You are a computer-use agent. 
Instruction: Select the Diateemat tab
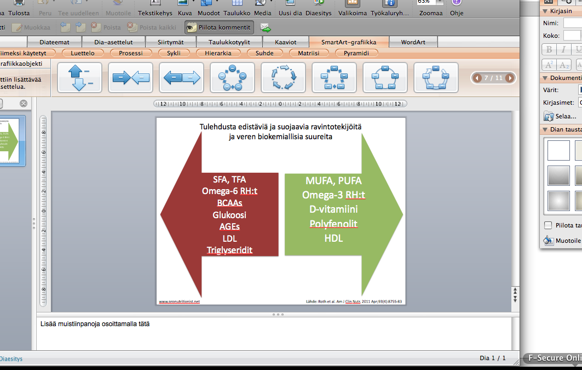(x=54, y=42)
